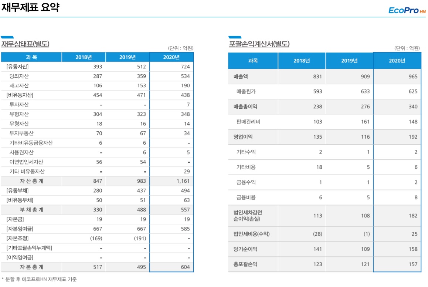428x287 pixels.
Task: Click the 포괄손익계산서(별도) heading
Action: pyautogui.click(x=259, y=44)
